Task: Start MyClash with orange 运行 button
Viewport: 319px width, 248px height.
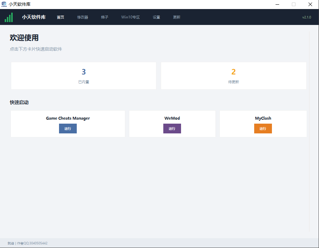Action: 263,129
